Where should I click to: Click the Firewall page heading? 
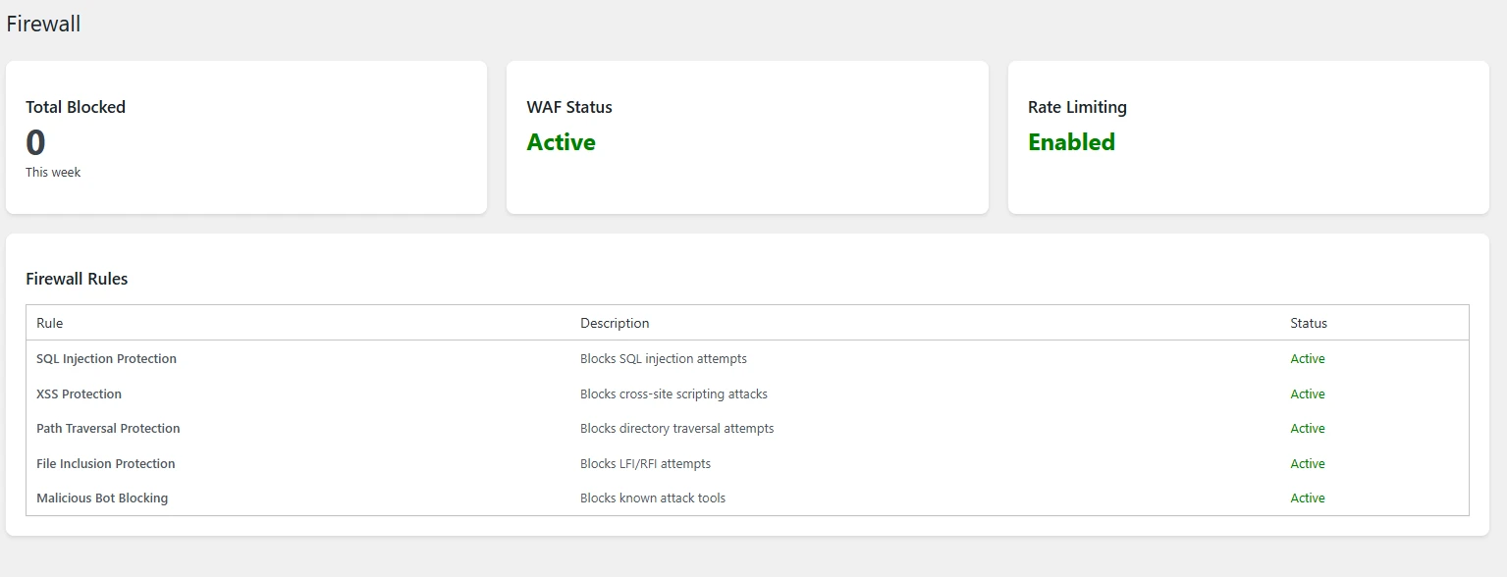[43, 24]
